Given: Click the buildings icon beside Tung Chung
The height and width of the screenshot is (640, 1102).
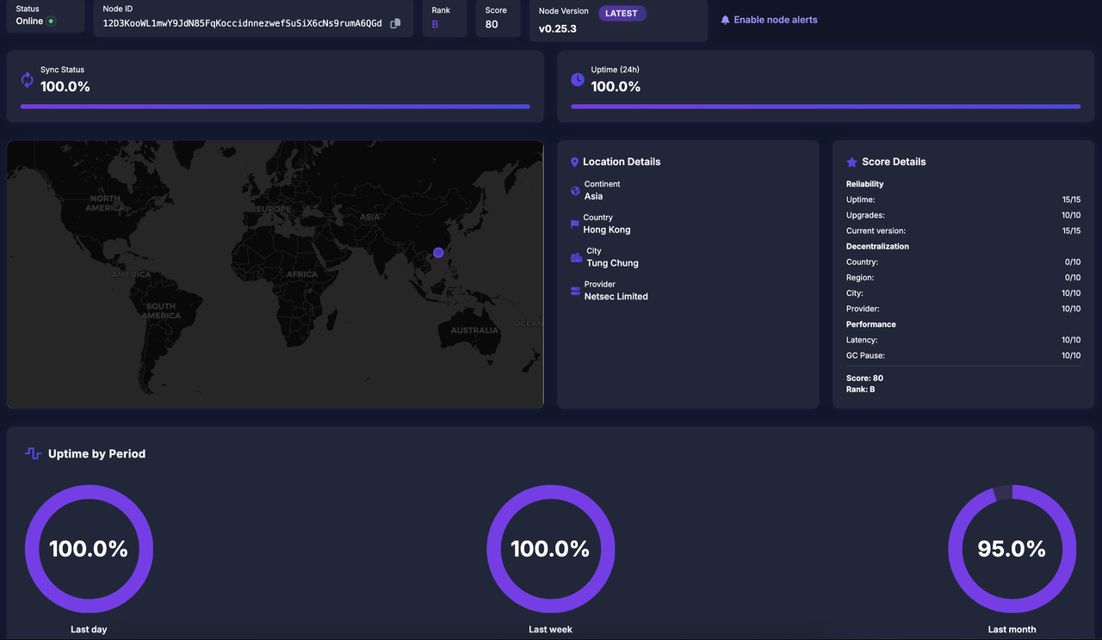Looking at the screenshot, I should [574, 256].
